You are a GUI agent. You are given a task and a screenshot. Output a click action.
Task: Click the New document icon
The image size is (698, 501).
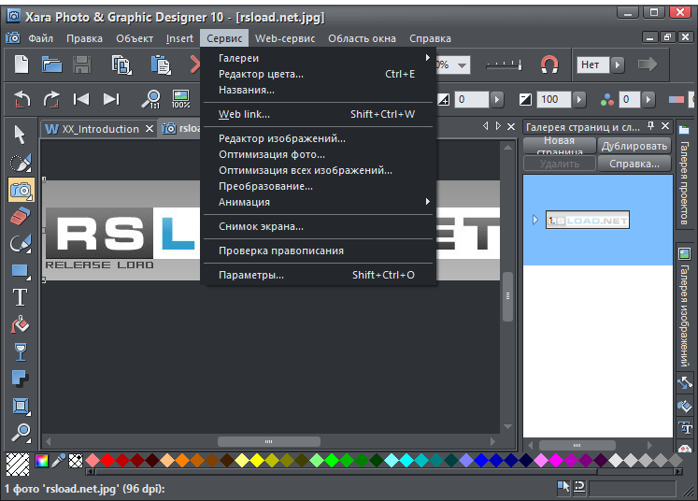tap(21, 64)
